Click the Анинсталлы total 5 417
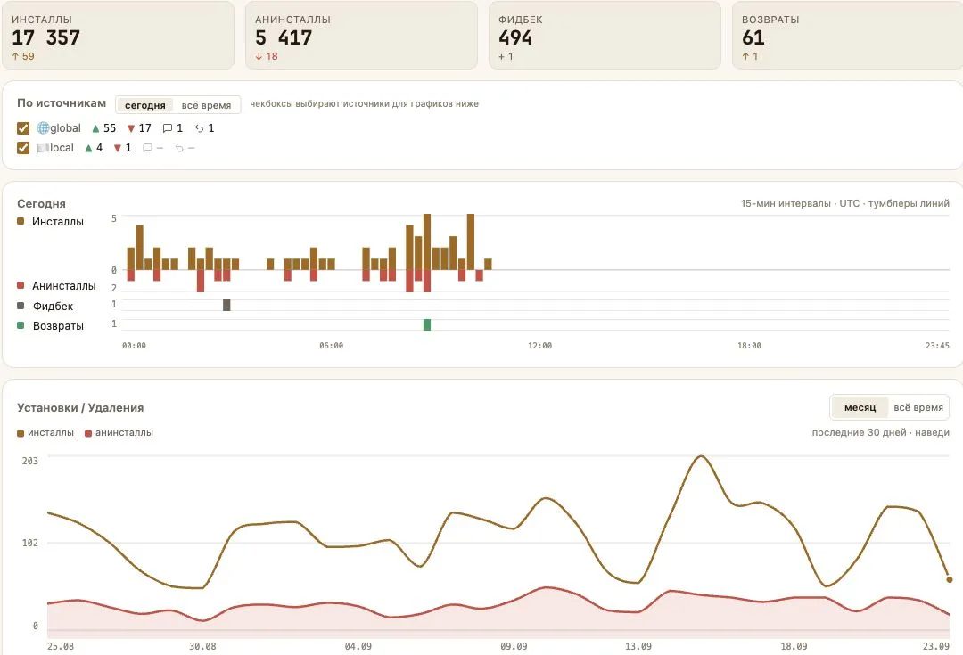The image size is (963, 655). pos(284,37)
